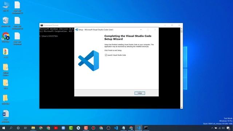
Task: Select the This PC desktop icon
Action: pyautogui.click(x=6, y=7)
